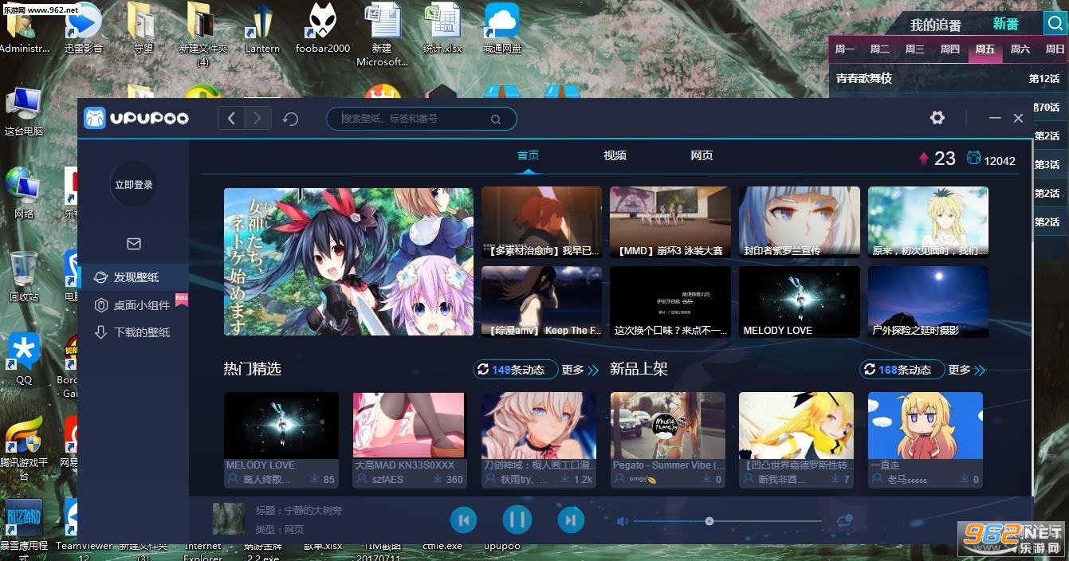1069x561 pixels.
Task: Open 刀剑神域 wallpaper card
Action: 539,439
